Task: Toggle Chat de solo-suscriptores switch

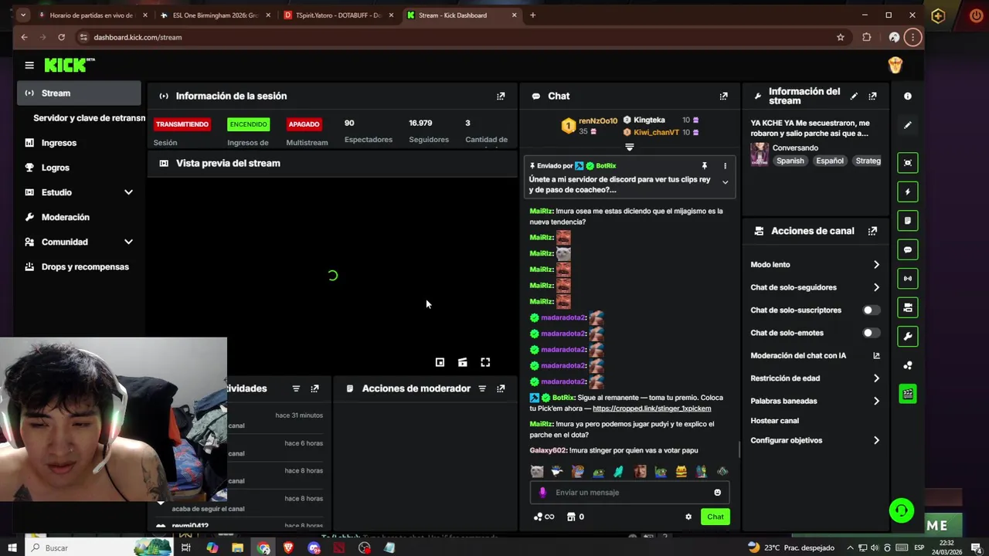Action: pos(871,310)
